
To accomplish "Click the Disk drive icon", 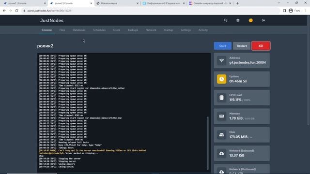I will point(221,135).
